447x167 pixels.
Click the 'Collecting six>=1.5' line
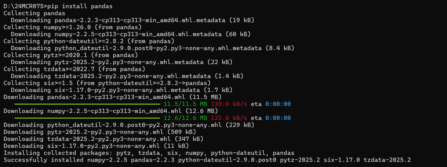coord(107,83)
